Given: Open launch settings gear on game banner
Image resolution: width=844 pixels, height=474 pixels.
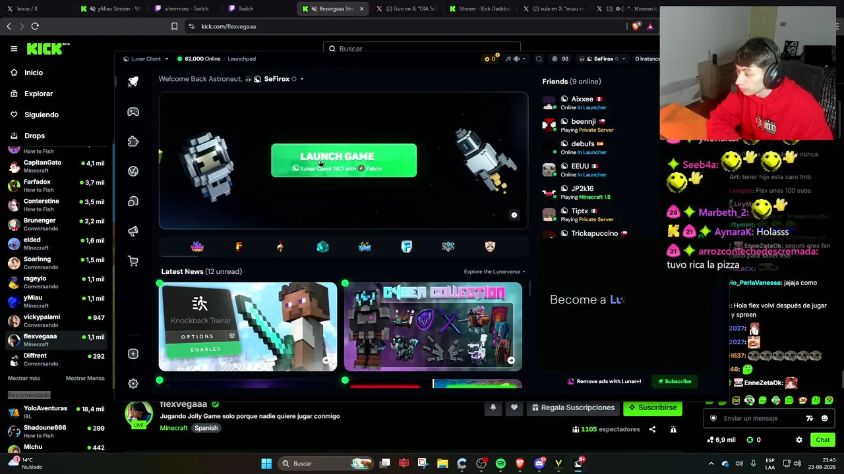Looking at the screenshot, I should 514,215.
